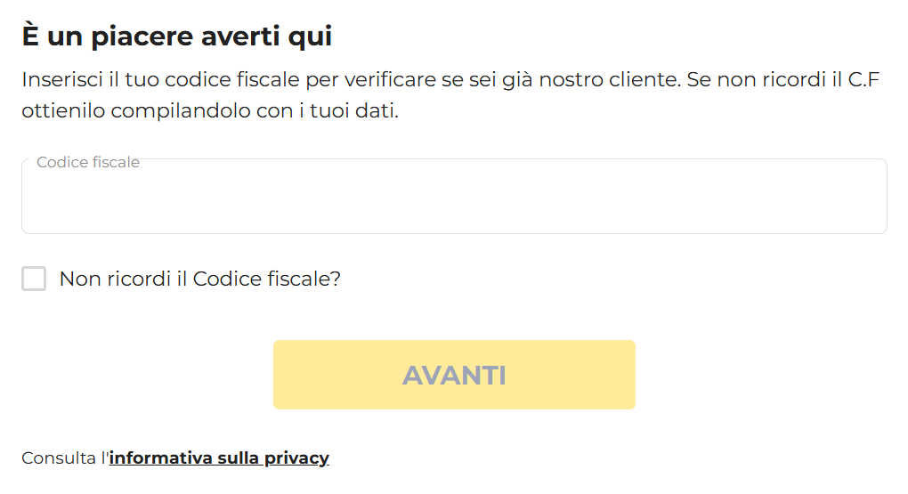The height and width of the screenshot is (494, 908).
Task: Tick the 'Non ricordi il Codice fiscale?' checkbox
Action: click(34, 279)
